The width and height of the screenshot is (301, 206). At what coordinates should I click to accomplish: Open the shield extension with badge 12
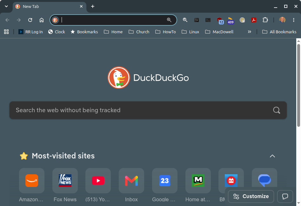click(x=220, y=21)
